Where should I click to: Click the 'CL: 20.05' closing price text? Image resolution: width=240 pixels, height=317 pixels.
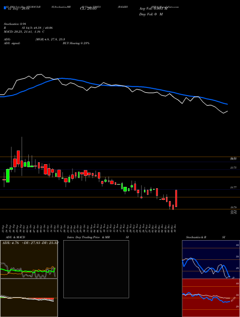coord(88,9)
